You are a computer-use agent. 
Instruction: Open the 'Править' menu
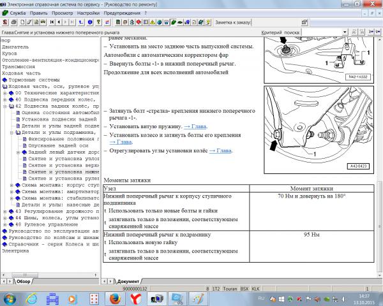38,13
